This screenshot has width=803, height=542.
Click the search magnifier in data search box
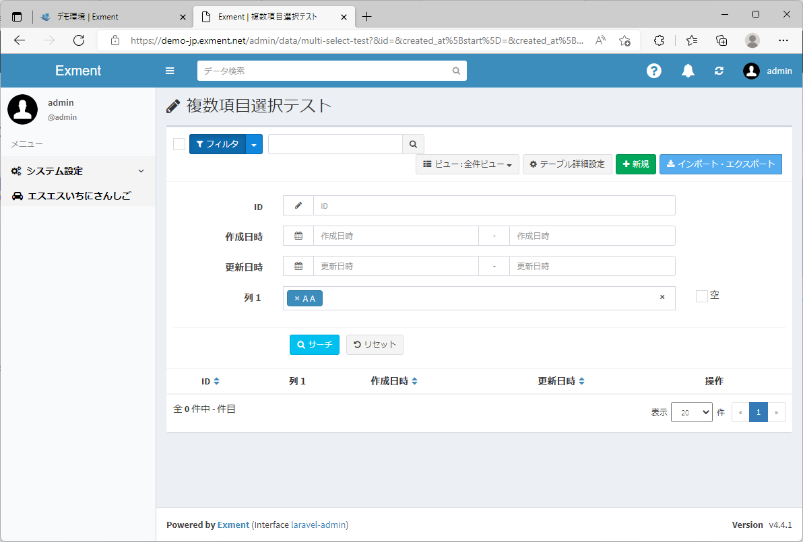(x=456, y=71)
